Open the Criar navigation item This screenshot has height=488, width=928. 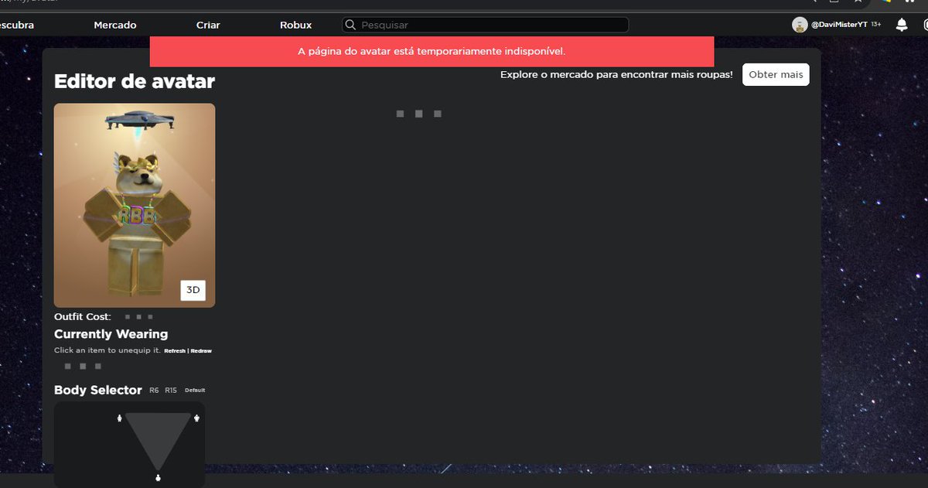click(x=208, y=25)
